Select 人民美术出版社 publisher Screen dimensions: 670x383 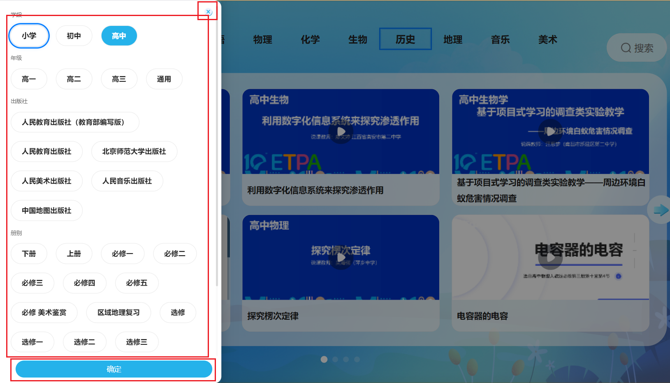tap(46, 181)
